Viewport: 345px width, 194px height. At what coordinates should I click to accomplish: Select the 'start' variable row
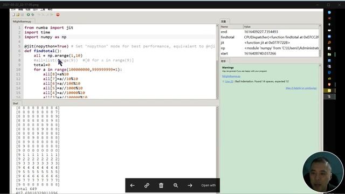coord(270,53)
